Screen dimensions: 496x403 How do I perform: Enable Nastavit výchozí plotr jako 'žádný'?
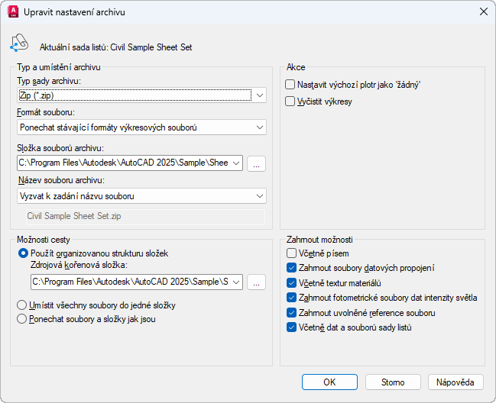click(290, 85)
